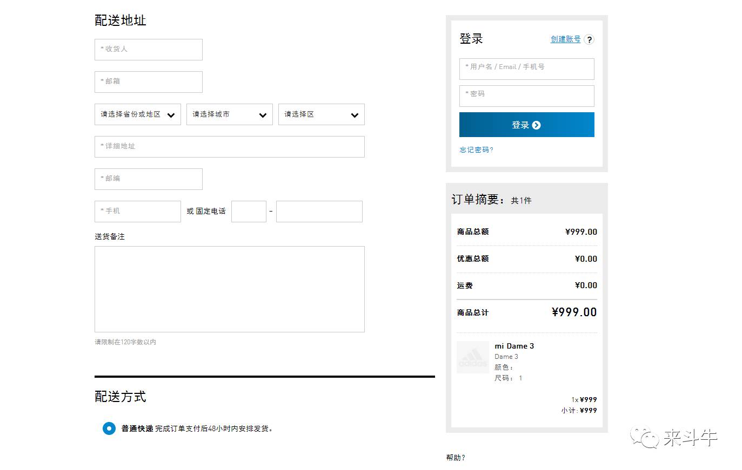Viewport: 742px width, 470px height.
Task: Focus the 收货人 input field
Action: pyautogui.click(x=149, y=50)
